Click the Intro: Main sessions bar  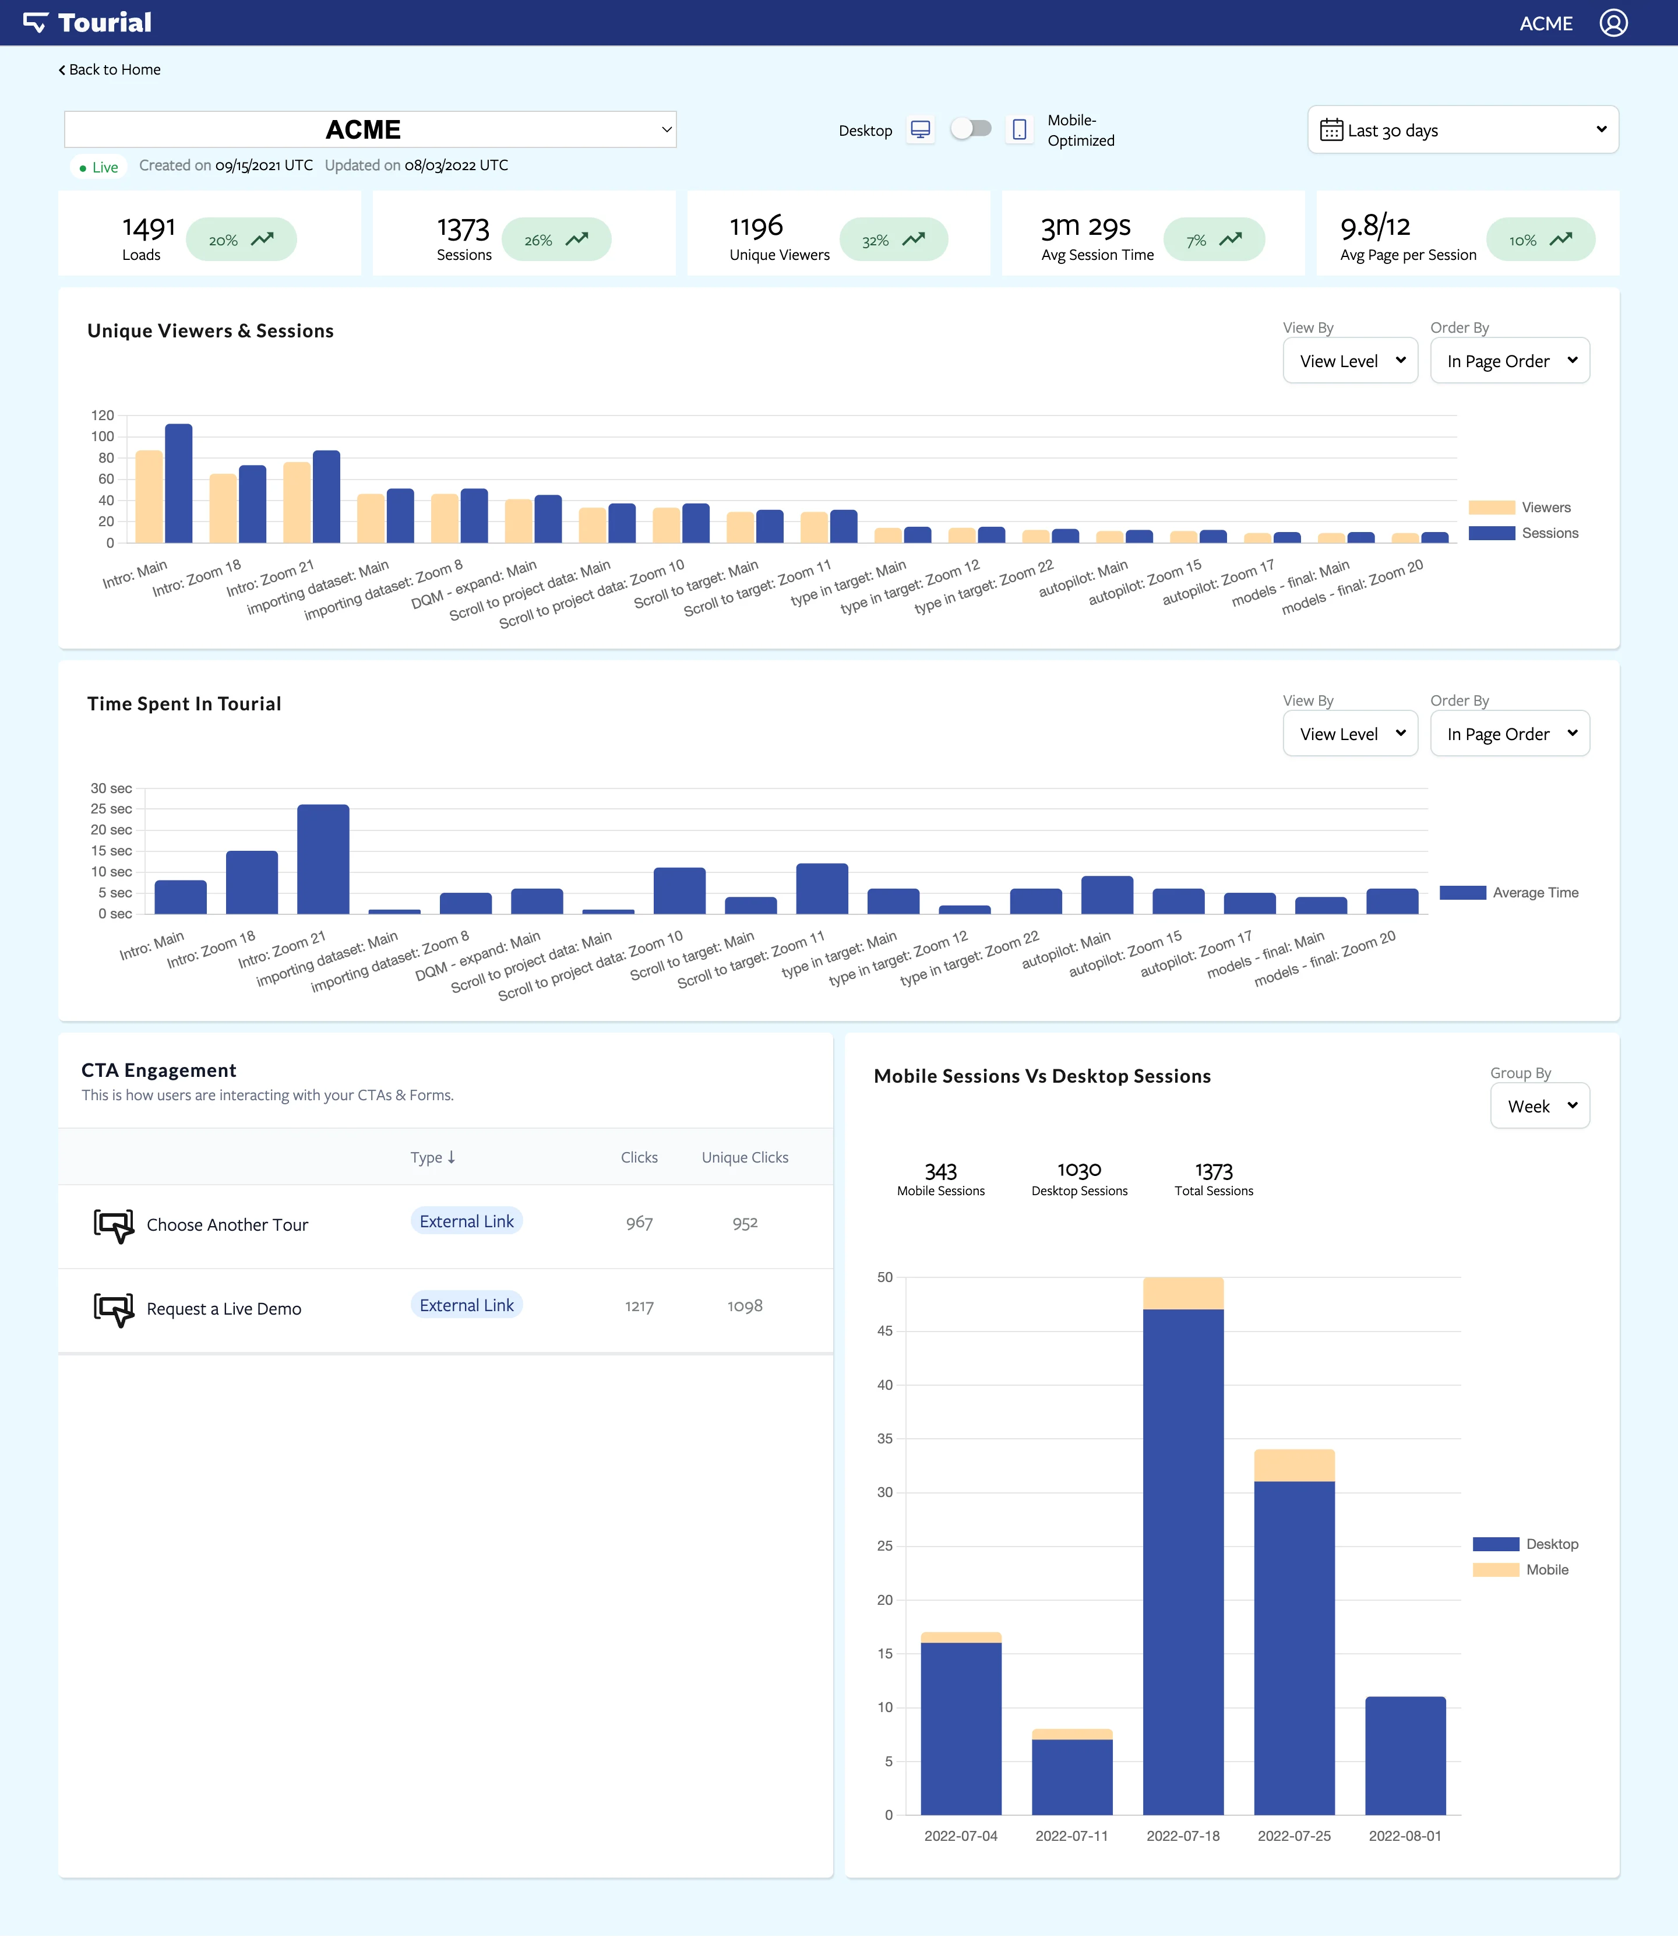click(179, 483)
